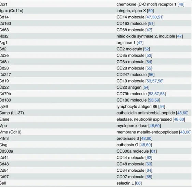Open reference 53 in the CD180 molecule row
The height and width of the screenshot is (187, 192).
point(151,100)
